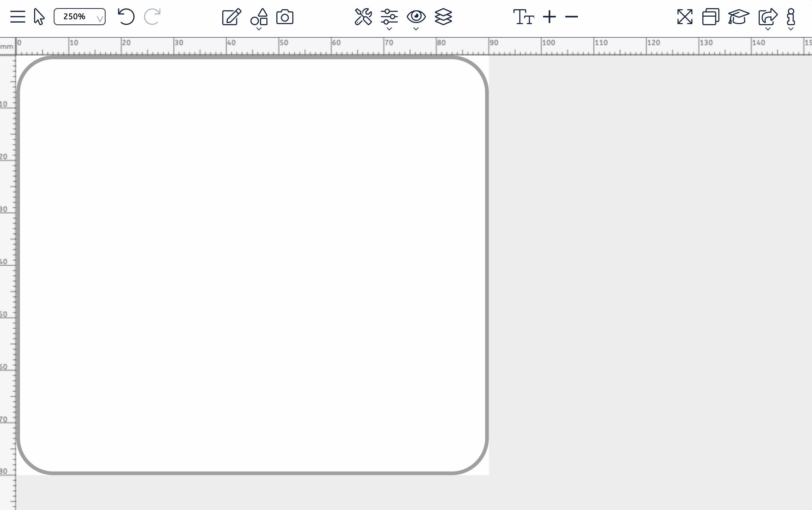
Task: Insert an image with the camera tool
Action: coord(284,17)
